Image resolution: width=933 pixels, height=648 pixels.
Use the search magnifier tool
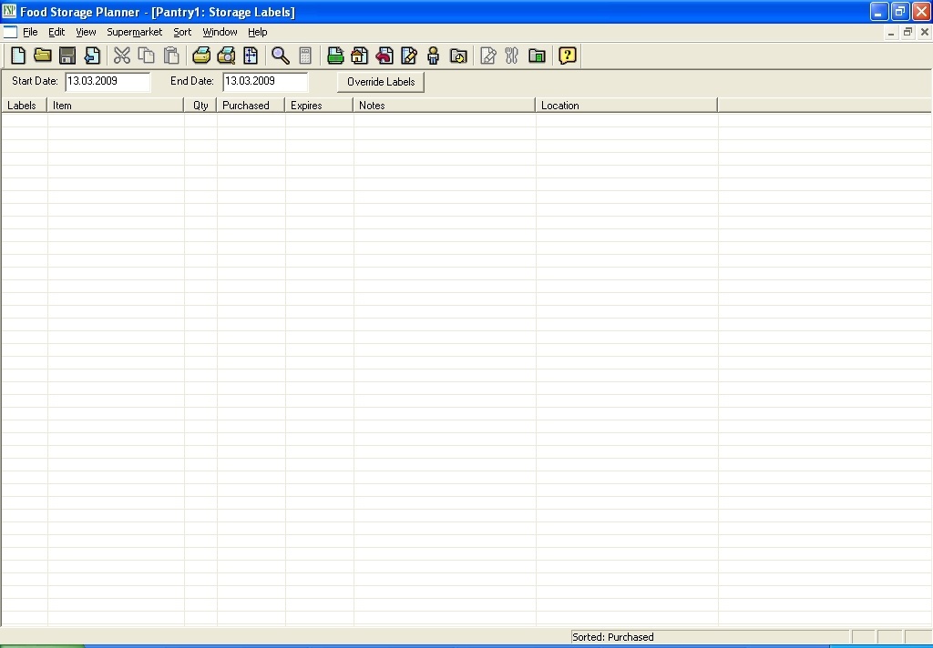coord(280,56)
